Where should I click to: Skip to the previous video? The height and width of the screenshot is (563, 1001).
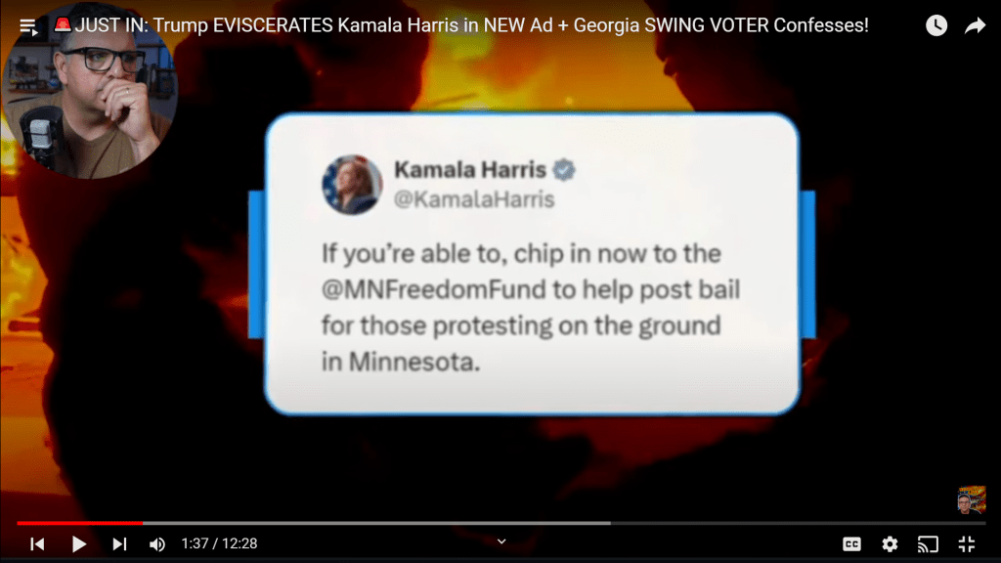click(x=38, y=543)
